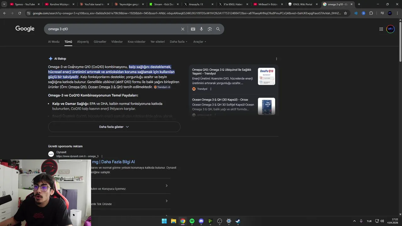This screenshot has height=226, width=402.
Task: Switch keyboard language TUR indicator
Action: click(x=369, y=221)
